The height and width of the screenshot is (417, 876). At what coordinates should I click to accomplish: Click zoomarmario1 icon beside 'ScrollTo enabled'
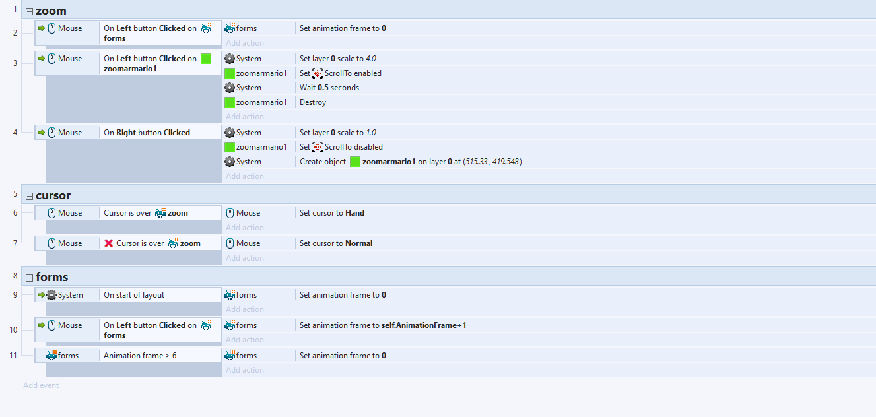click(x=230, y=73)
